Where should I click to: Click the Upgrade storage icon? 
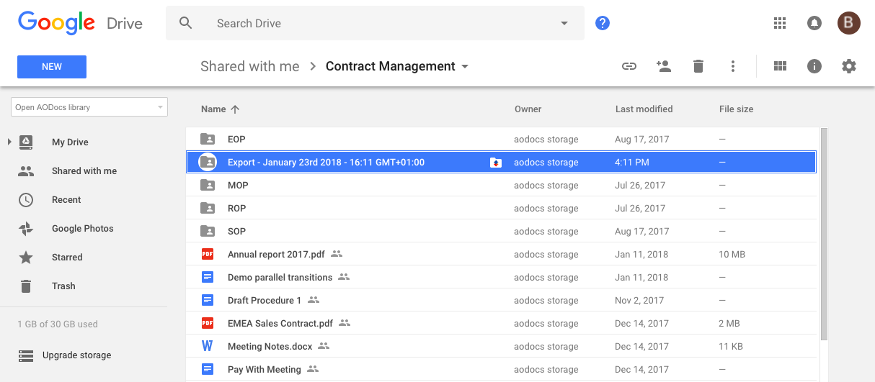point(26,355)
